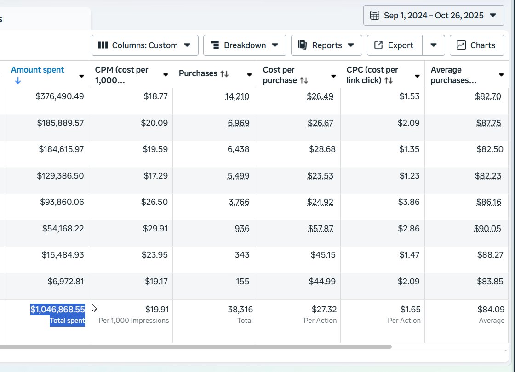
Task: Click the purchases value 3,766
Action: point(239,202)
